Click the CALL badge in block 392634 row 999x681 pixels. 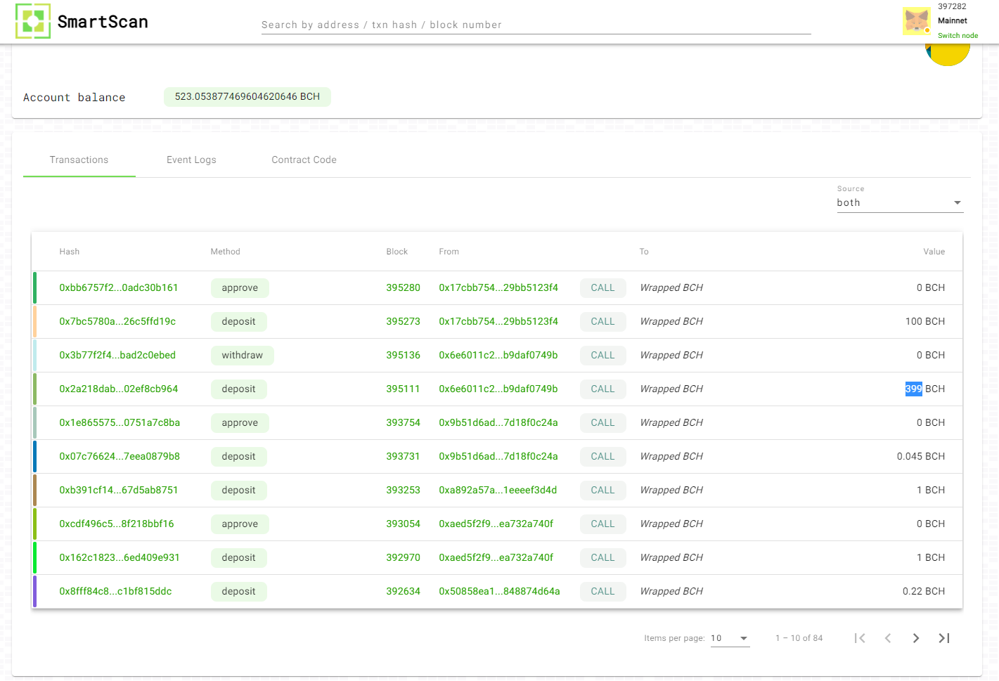603,592
